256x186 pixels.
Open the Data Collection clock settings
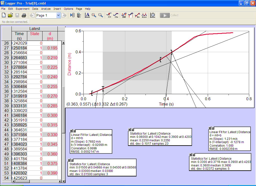pyautogui.click(x=152, y=15)
